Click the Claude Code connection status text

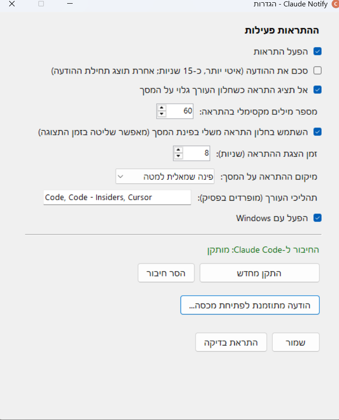click(263, 250)
